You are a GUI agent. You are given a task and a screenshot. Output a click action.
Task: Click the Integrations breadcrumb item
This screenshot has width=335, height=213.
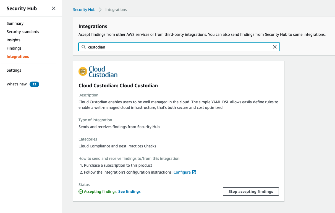116,10
